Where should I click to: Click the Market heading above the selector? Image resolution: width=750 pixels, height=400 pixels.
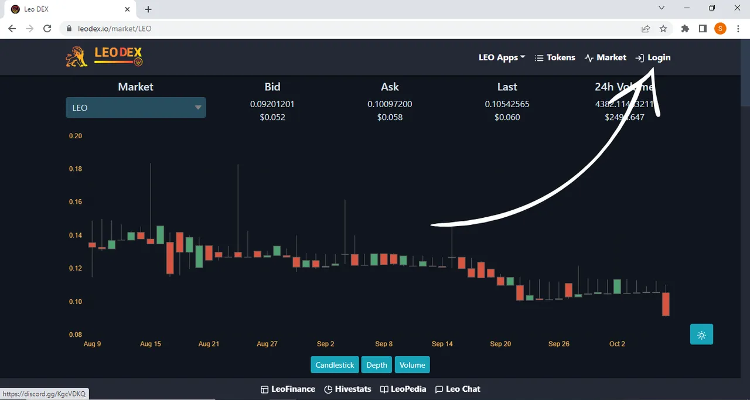tap(135, 87)
